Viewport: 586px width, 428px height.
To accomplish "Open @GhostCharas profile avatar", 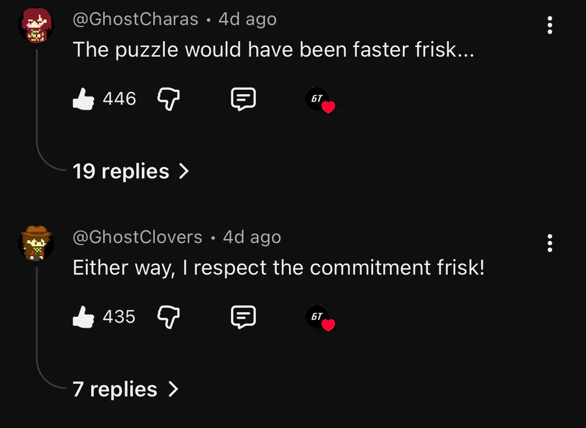I will [35, 25].
